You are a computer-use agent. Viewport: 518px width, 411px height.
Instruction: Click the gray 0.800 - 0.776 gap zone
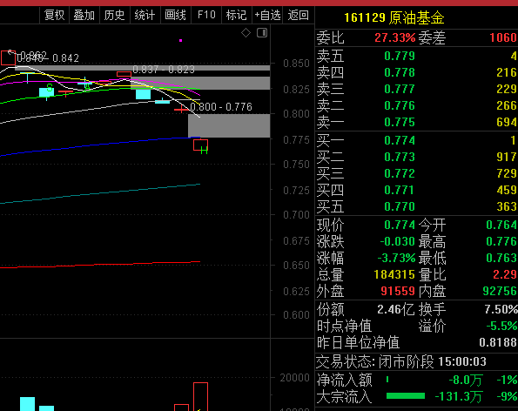click(x=229, y=125)
